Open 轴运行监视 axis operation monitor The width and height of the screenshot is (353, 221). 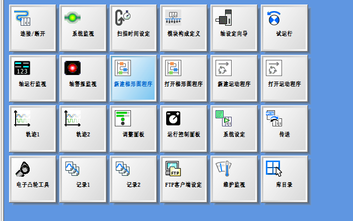pyautogui.click(x=32, y=78)
